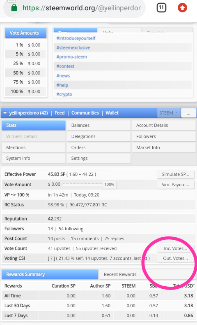Open the #promo-steem tag link
This screenshot has height=325, width=197.
(x=72, y=57)
